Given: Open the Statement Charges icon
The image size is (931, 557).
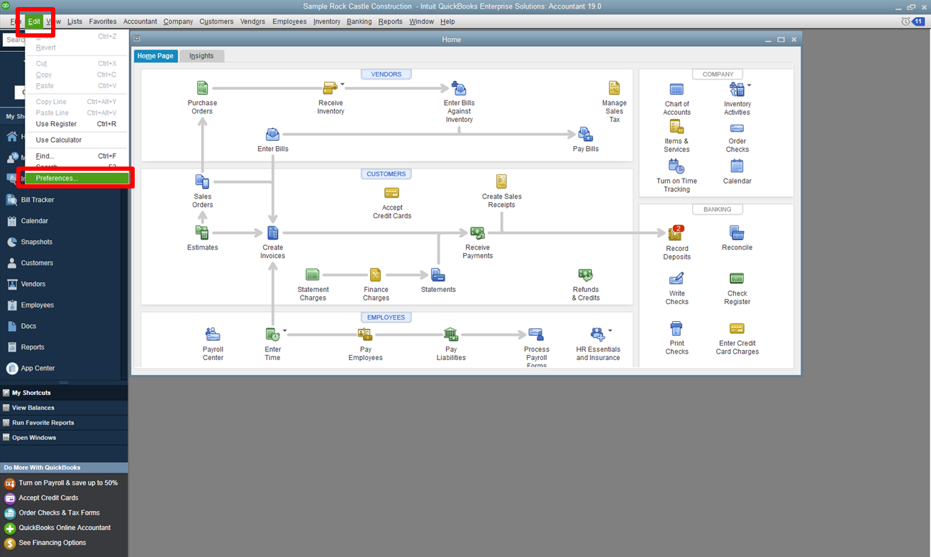Looking at the screenshot, I should tap(313, 274).
